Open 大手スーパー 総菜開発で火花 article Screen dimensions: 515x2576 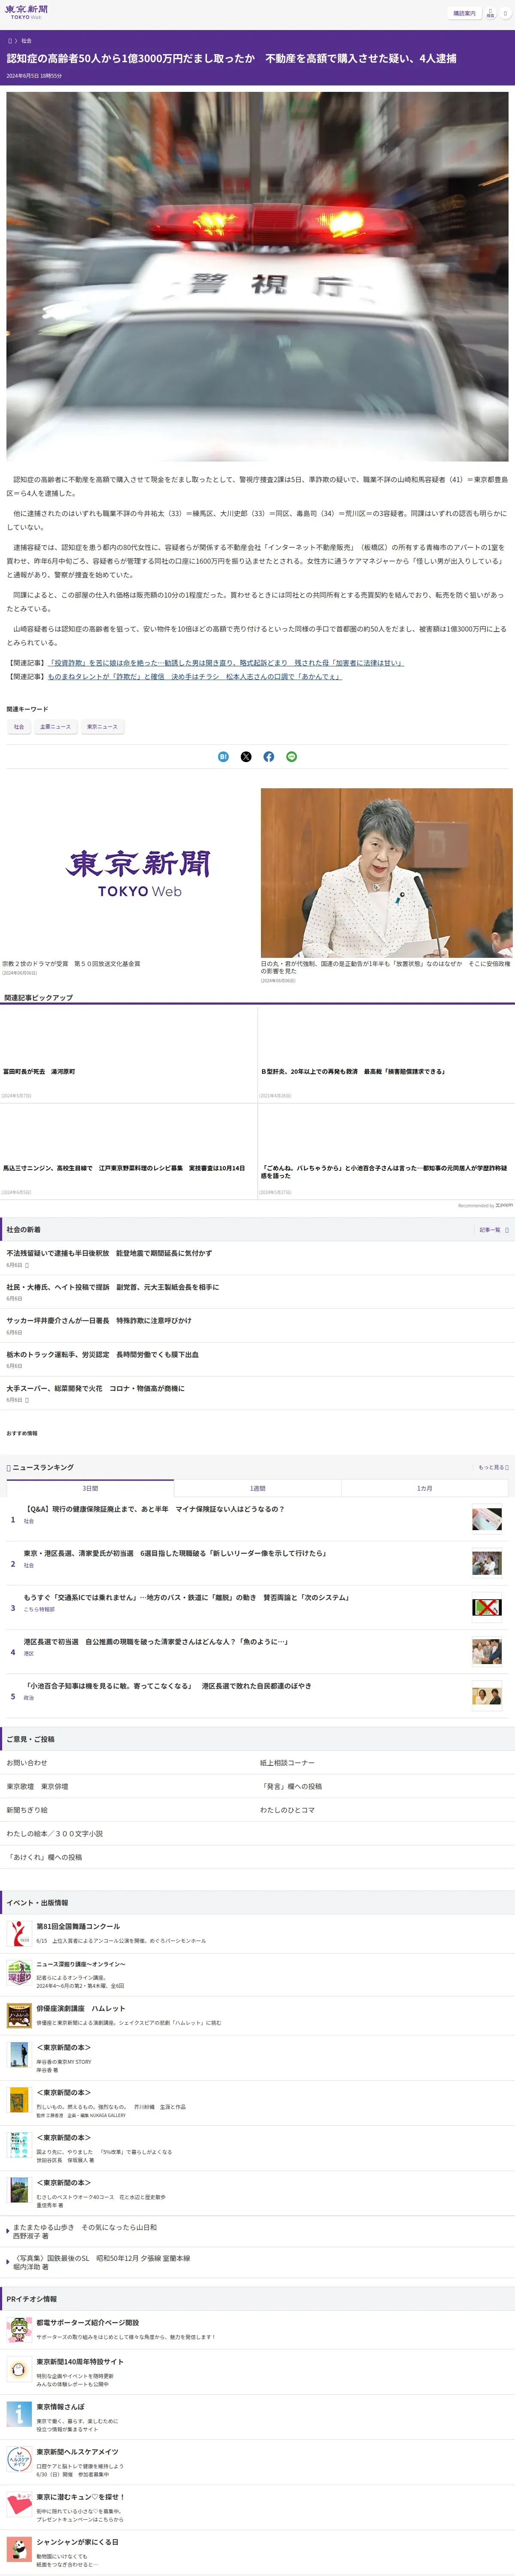click(x=95, y=1389)
